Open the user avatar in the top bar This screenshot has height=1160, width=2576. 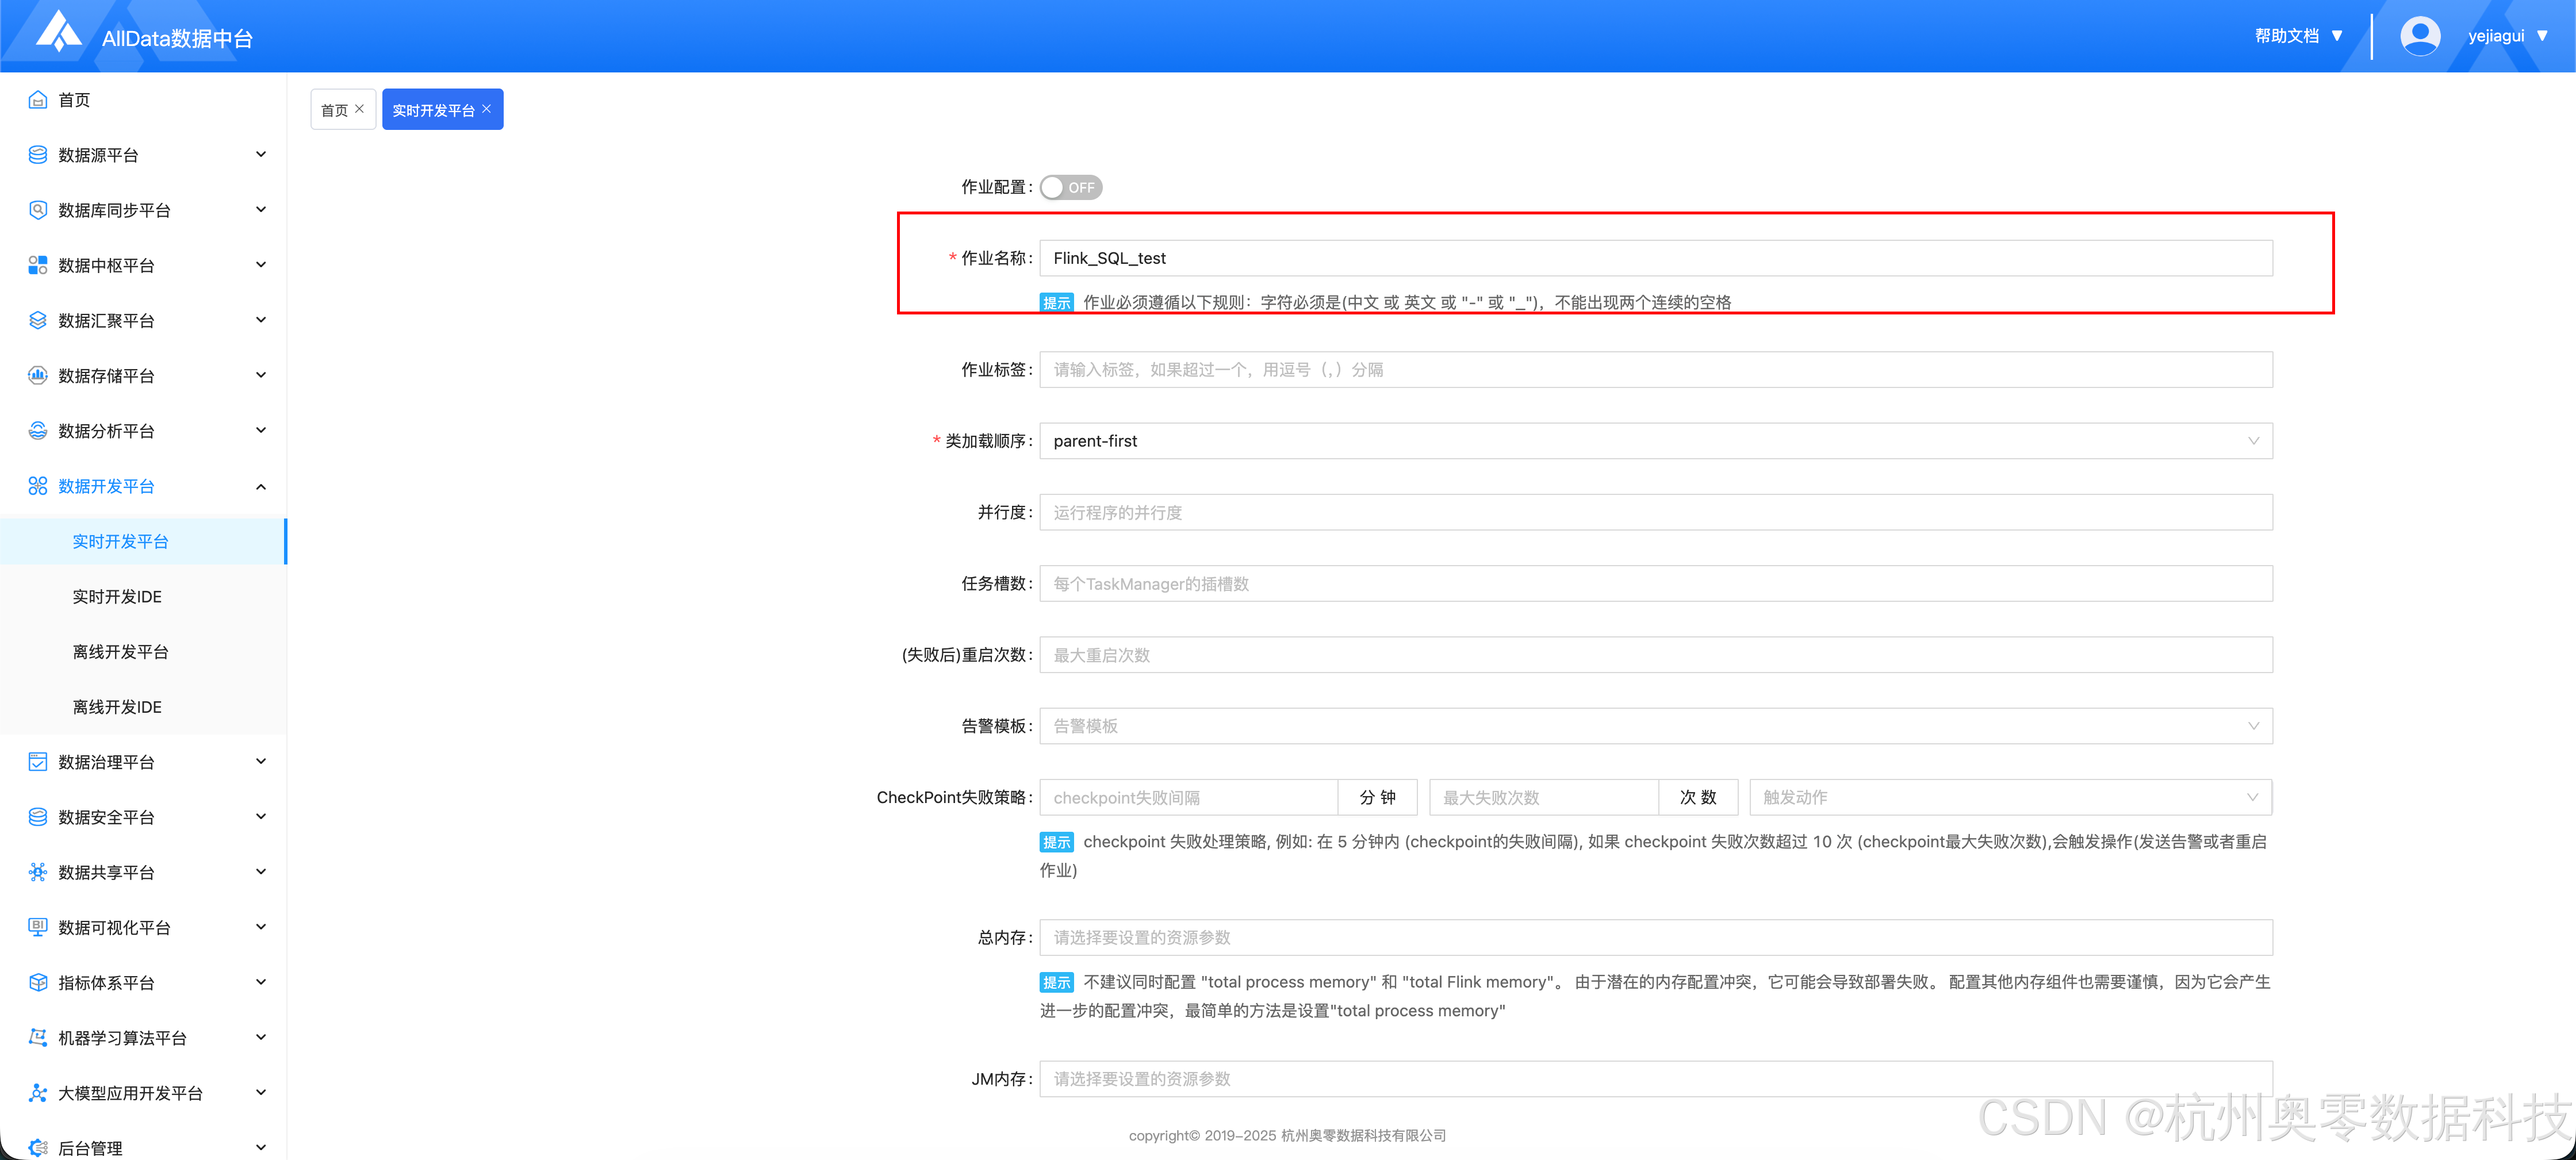coord(2420,34)
